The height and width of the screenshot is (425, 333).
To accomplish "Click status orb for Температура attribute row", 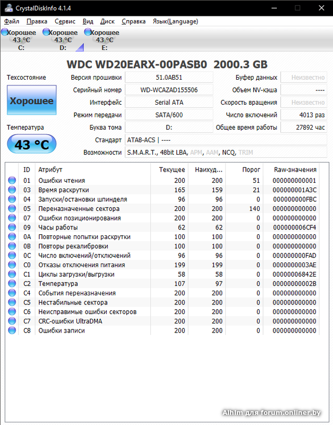I will [x=12, y=284].
